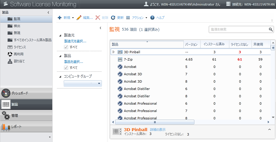Click the 編集 pencil icon
Screen dimensions: 276x142
[79, 18]
